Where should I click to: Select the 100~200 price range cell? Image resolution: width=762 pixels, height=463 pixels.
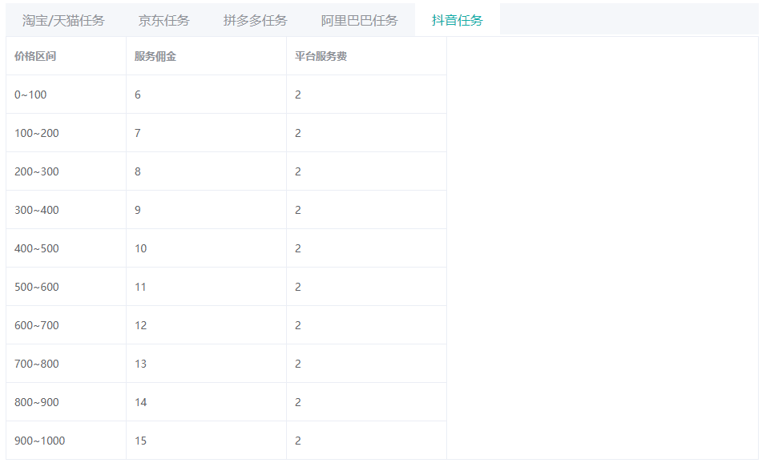coord(66,133)
